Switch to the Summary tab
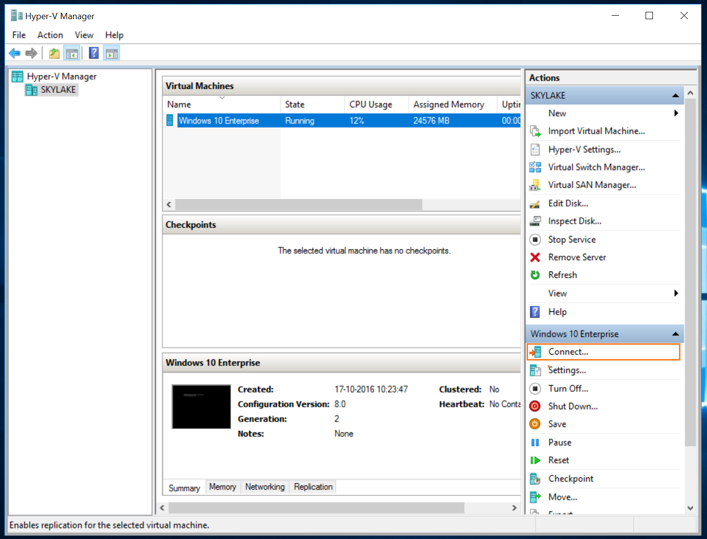707x539 pixels. coord(184,488)
